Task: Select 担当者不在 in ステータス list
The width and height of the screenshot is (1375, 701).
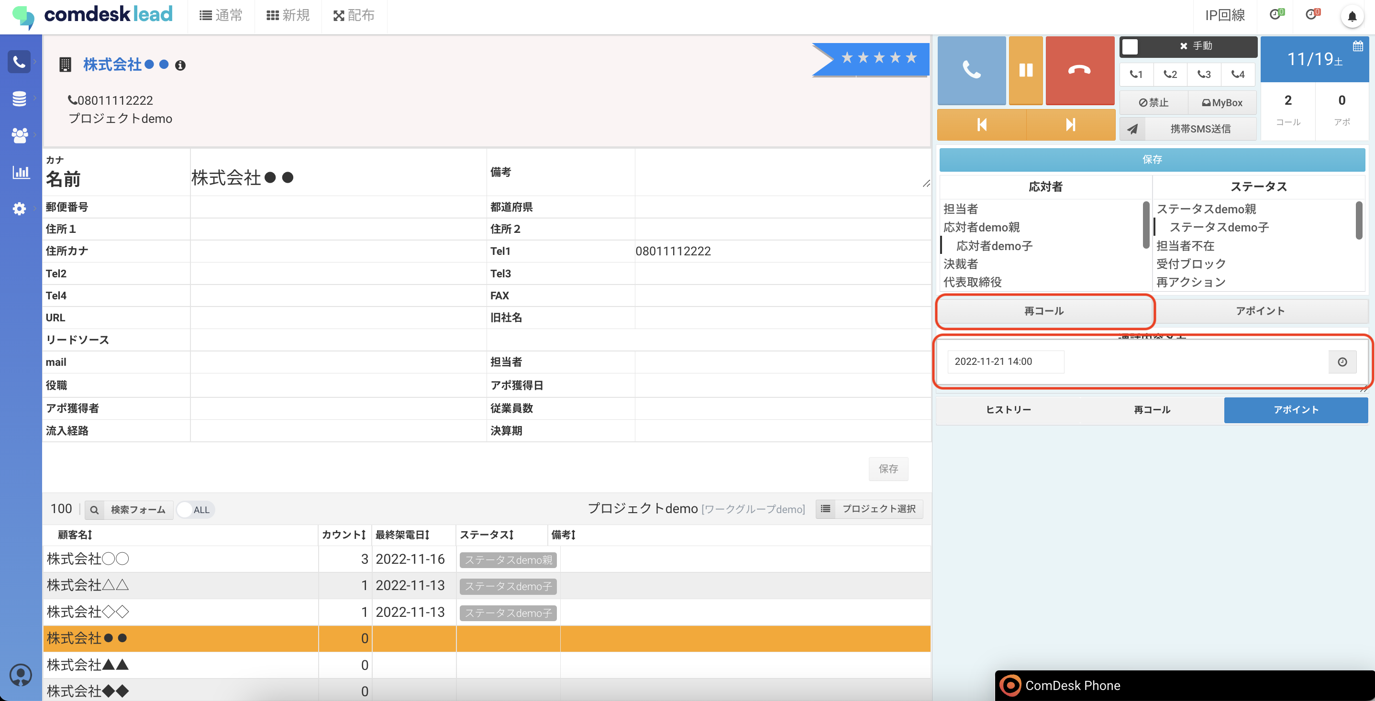Action: coord(1185,246)
